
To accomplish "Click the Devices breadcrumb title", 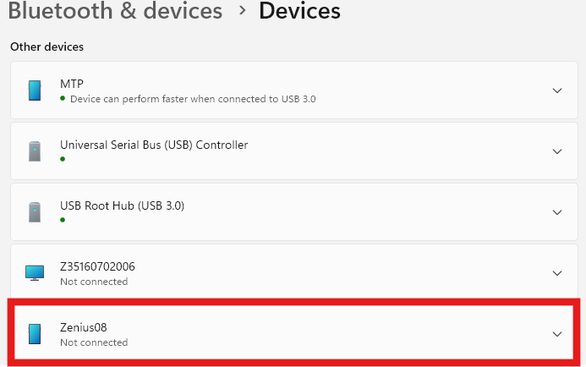I will point(299,12).
